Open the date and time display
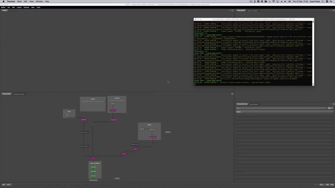This screenshot has width=335, height=188. 301,1
